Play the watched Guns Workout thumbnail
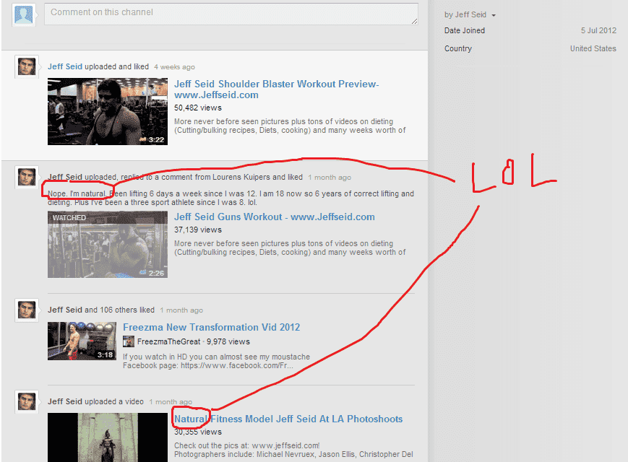Viewport: 628px width, 462px height. tap(107, 245)
